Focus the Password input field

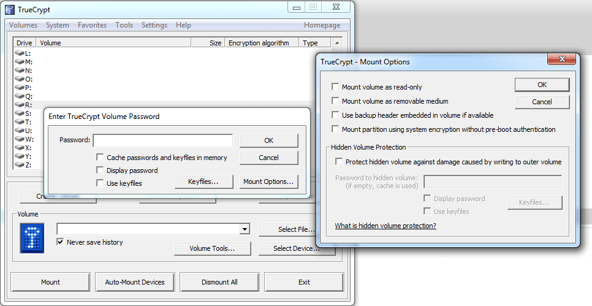pos(163,140)
